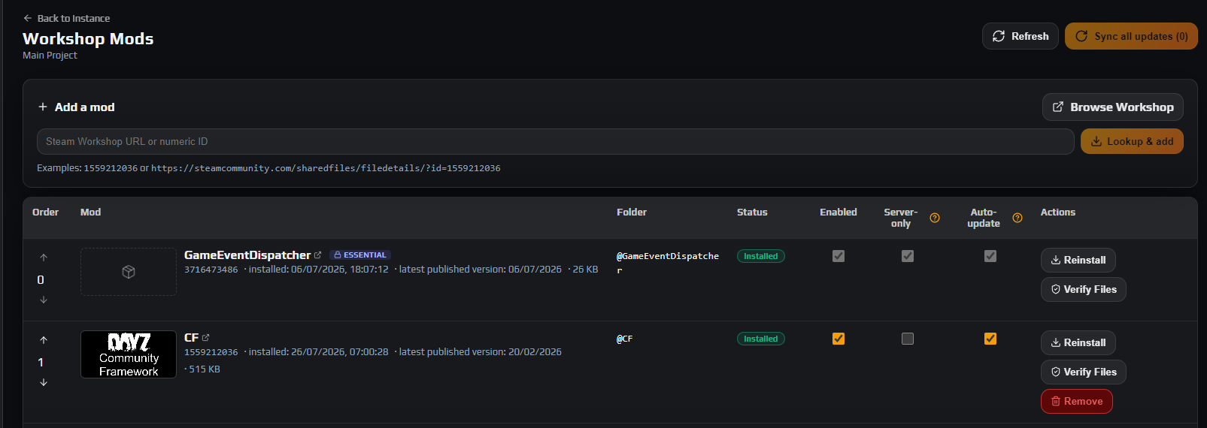
Task: Verify Files for CF mod
Action: [x=1083, y=372]
